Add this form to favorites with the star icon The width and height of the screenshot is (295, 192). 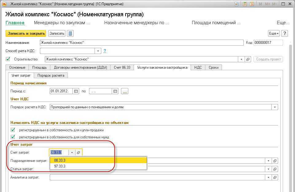(236, 4)
